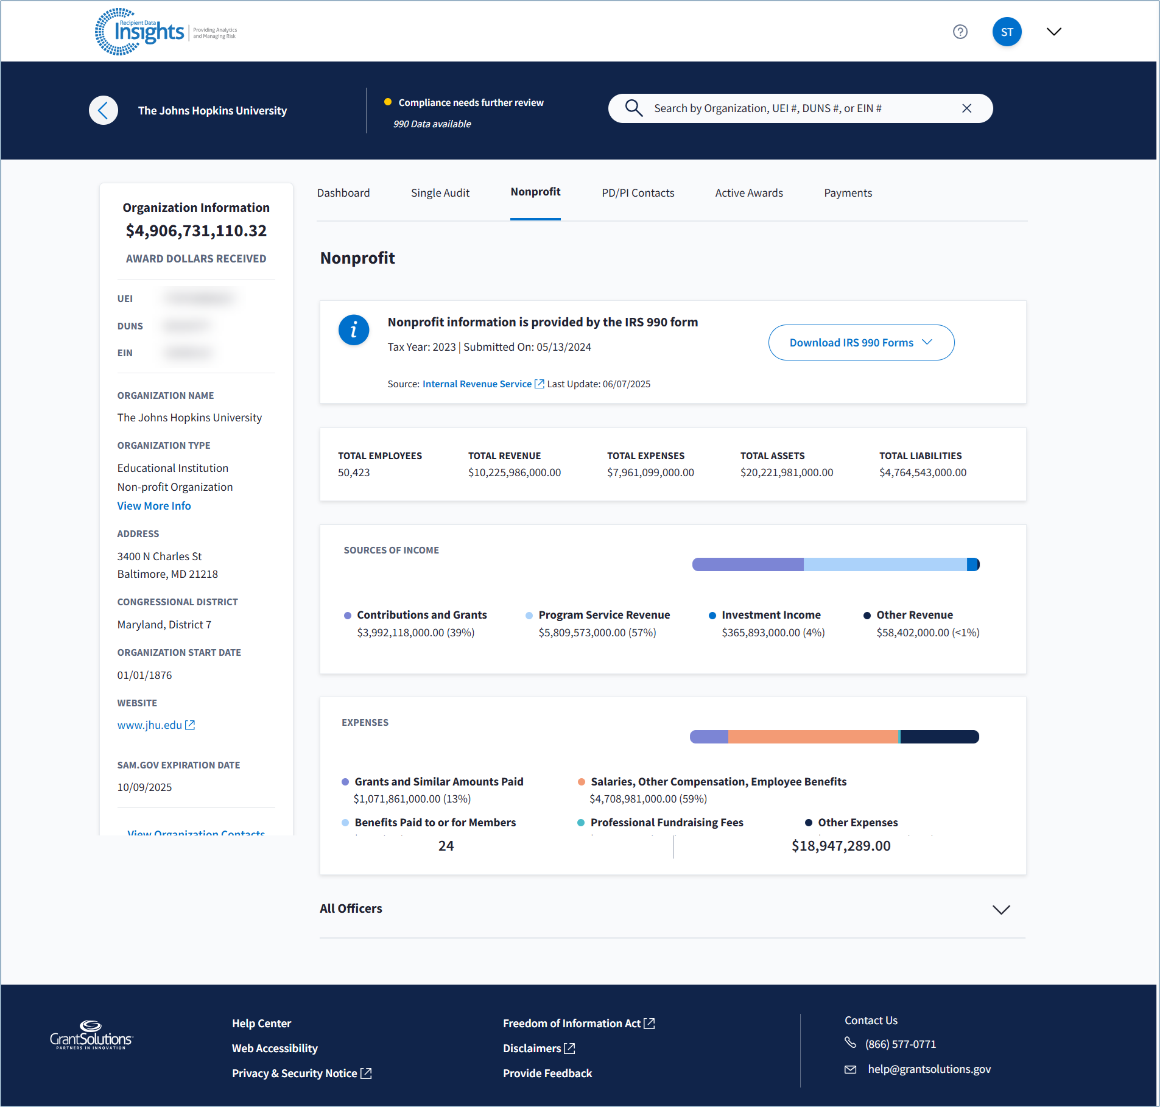Click the back arrow button
Viewport: 1160px width, 1107px height.
coord(104,110)
